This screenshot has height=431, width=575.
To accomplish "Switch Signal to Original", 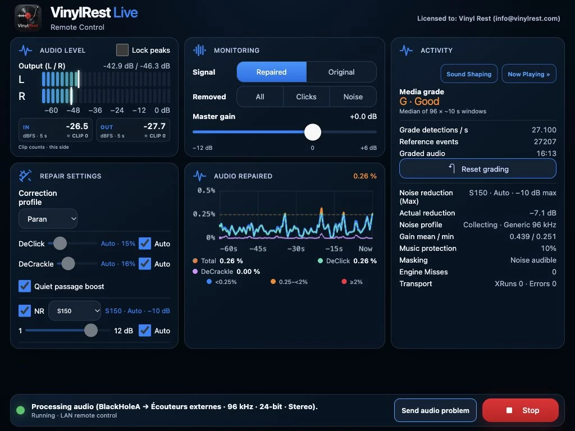I will pos(341,72).
